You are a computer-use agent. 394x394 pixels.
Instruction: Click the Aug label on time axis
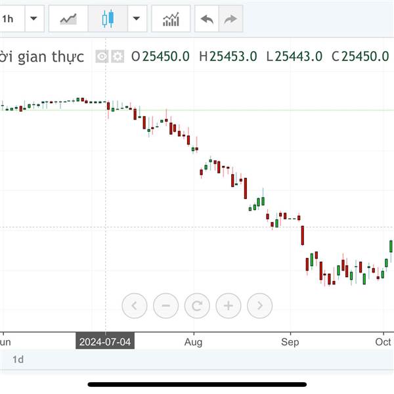[x=193, y=342]
